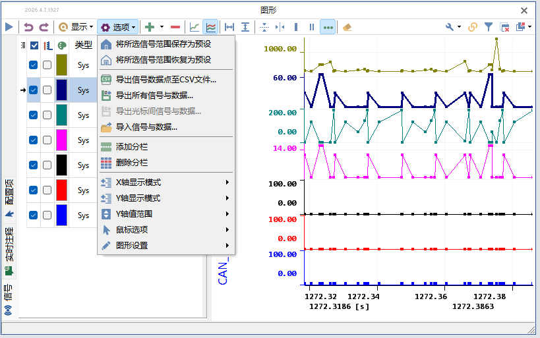Toggle the select-all header checkbox
Screen dimensions: 540x338
click(x=34, y=45)
